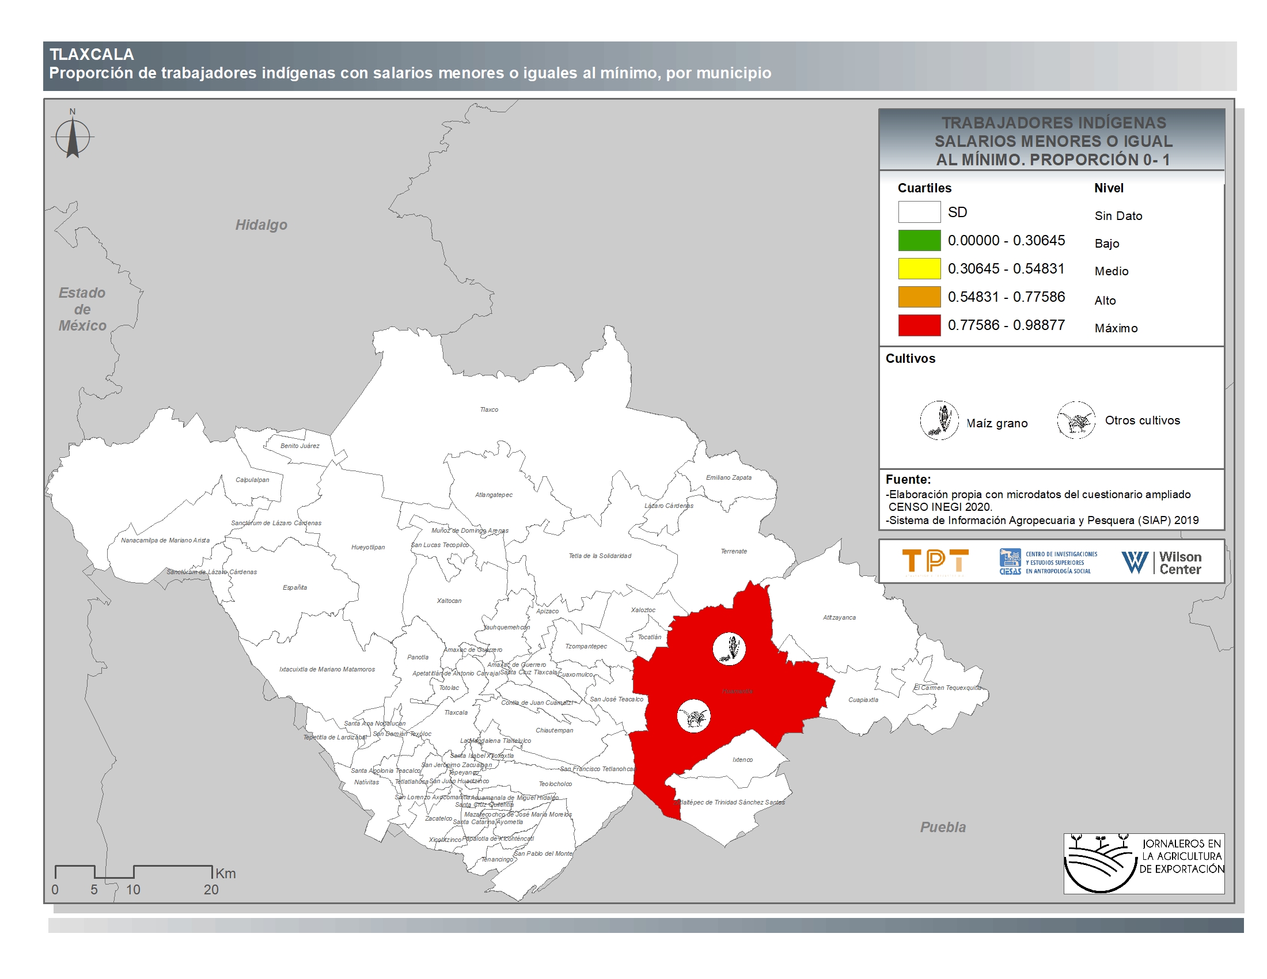Viewport: 1267px width, 979px height.
Task: Click the maize grain icon on map
Action: (729, 648)
